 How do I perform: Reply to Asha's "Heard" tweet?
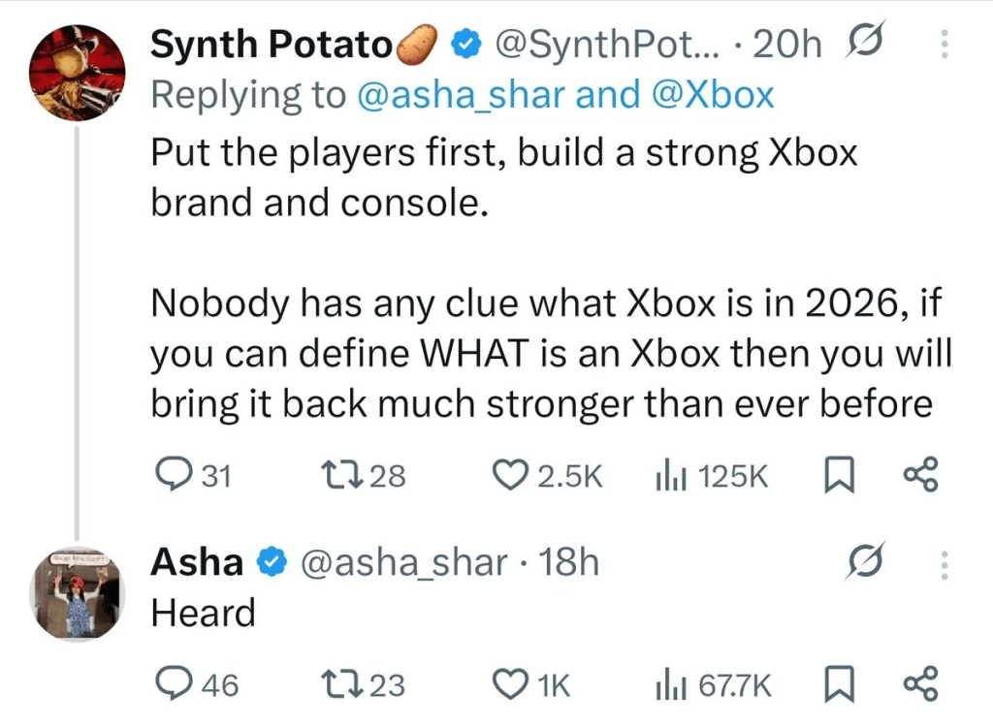[176, 684]
